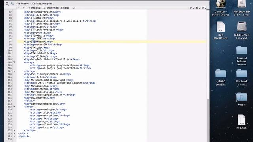Open the text options T icon menu
Image resolution: width=253 pixels, height=142 pixels.
click(7, 4)
